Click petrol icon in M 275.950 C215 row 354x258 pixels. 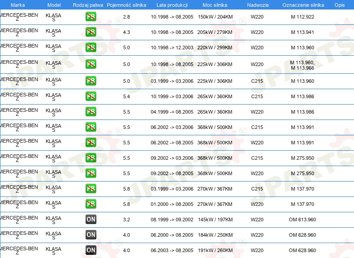tap(91, 158)
